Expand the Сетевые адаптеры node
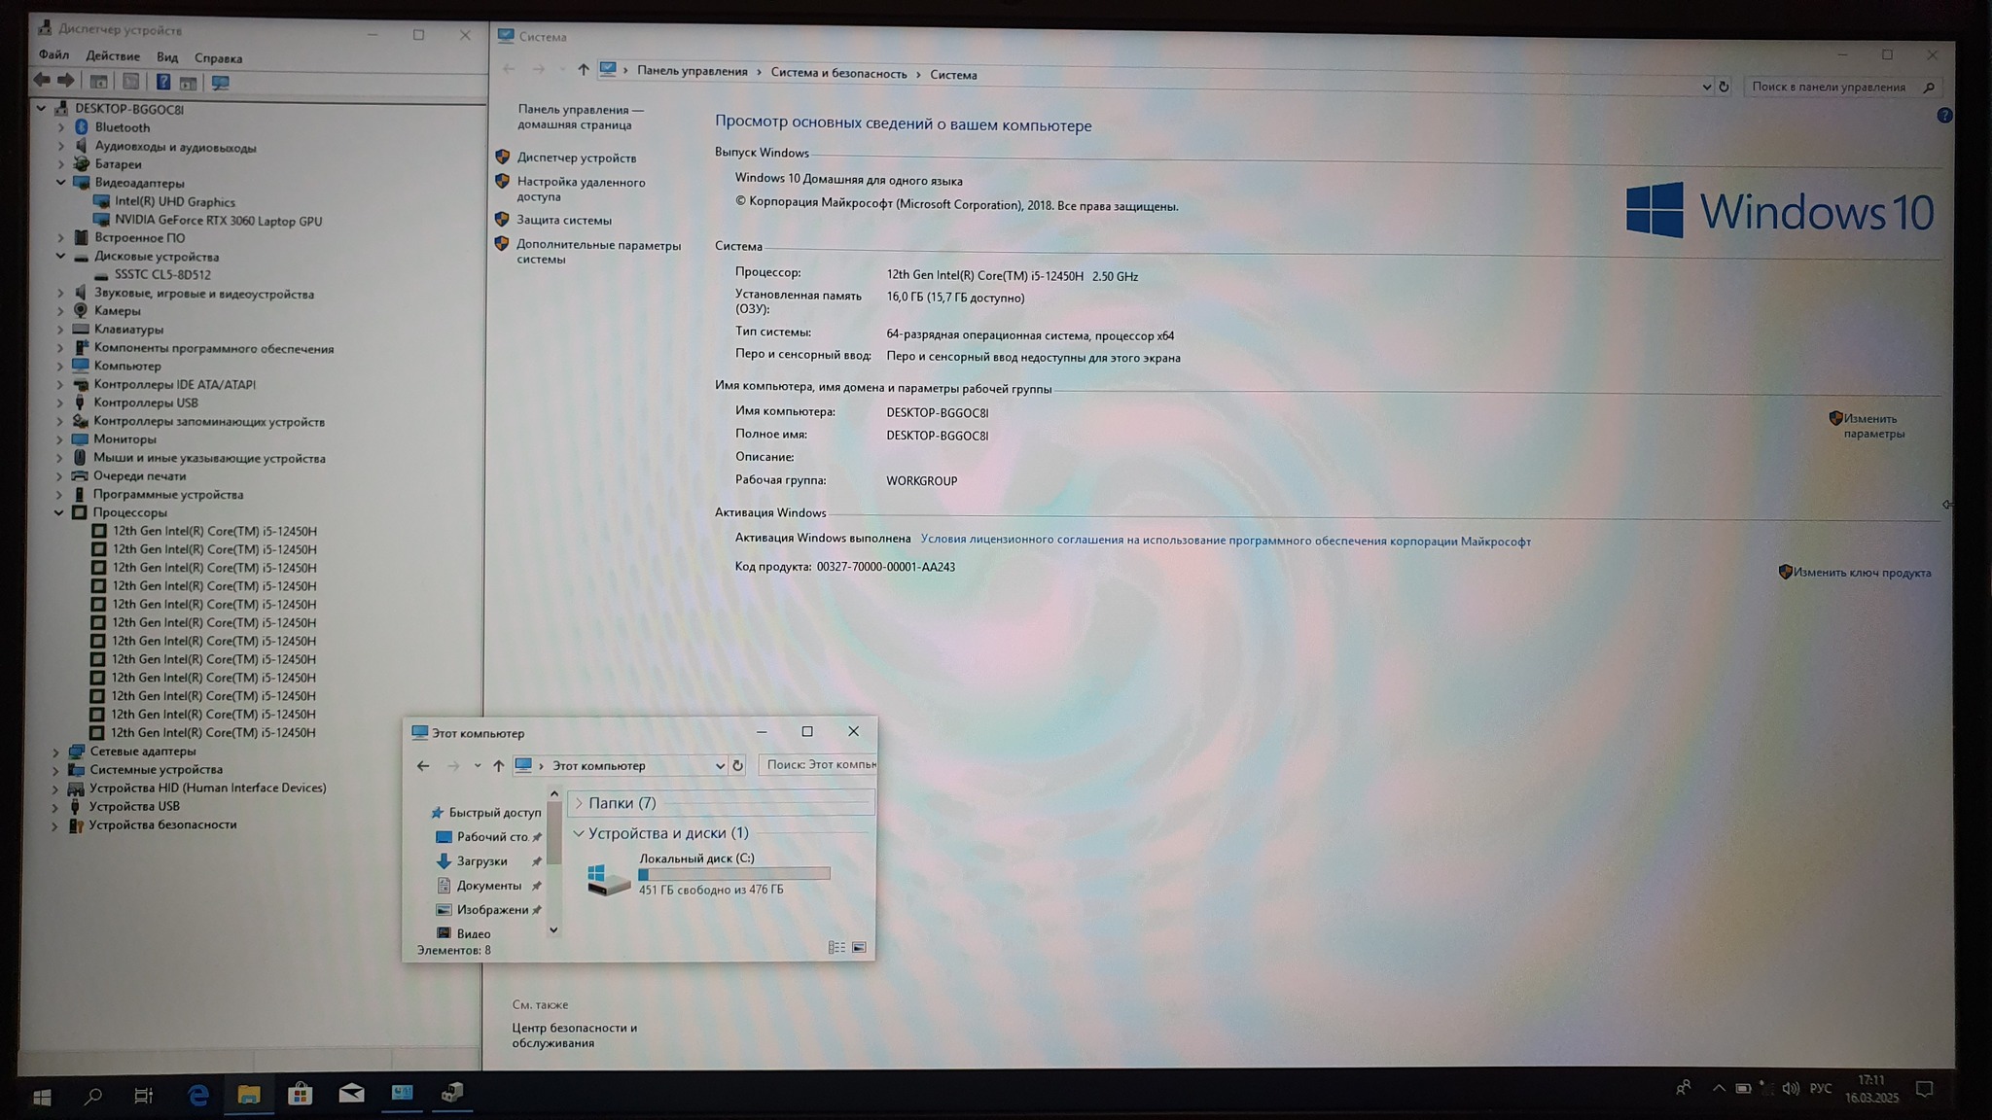The width and height of the screenshot is (1992, 1120). [x=55, y=752]
